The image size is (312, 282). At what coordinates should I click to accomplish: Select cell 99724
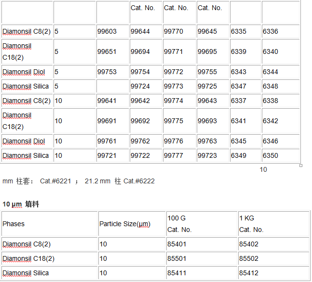146,86
